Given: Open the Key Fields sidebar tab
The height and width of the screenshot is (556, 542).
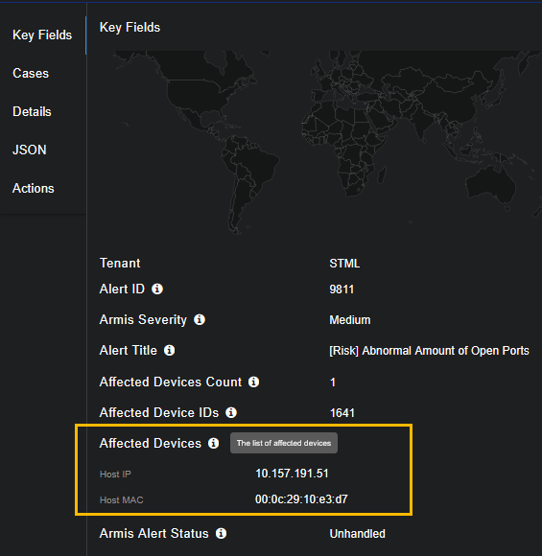Looking at the screenshot, I should 42,35.
